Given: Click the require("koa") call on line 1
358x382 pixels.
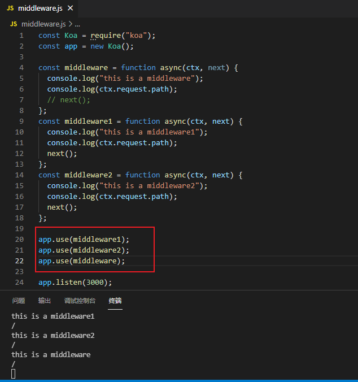Looking at the screenshot, I should pos(120,36).
